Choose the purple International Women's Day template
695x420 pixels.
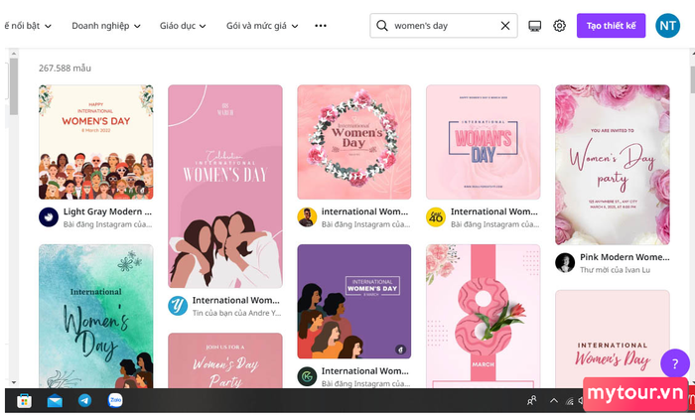click(354, 301)
